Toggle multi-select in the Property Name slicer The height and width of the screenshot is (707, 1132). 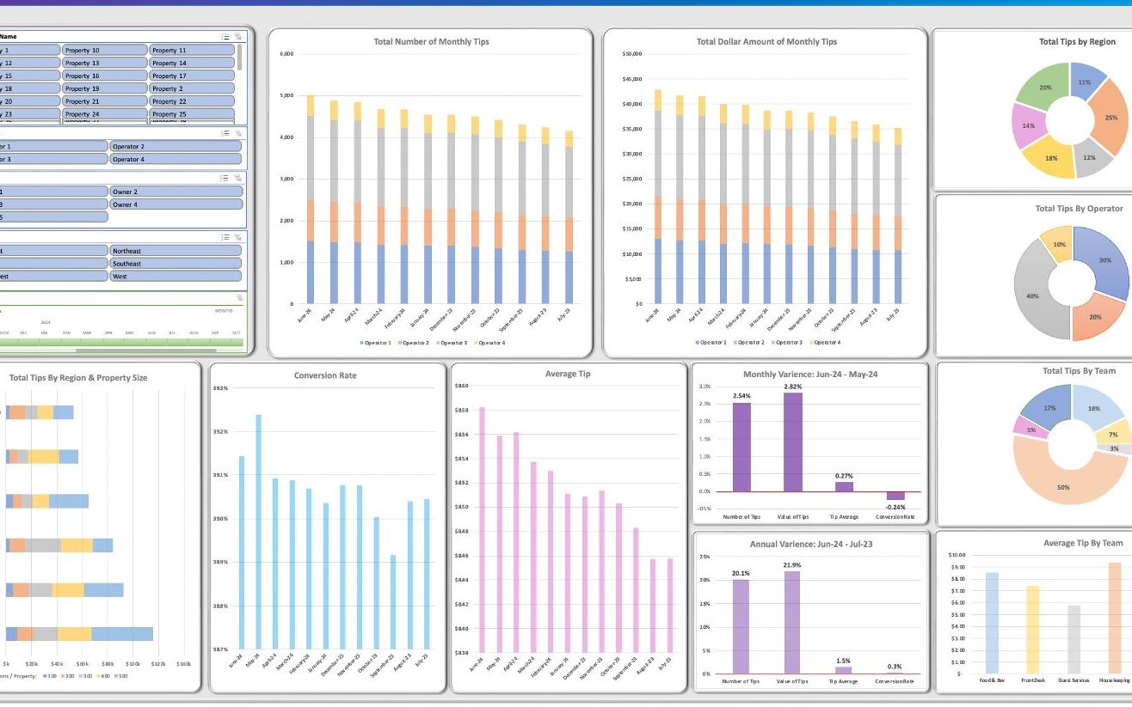point(225,37)
